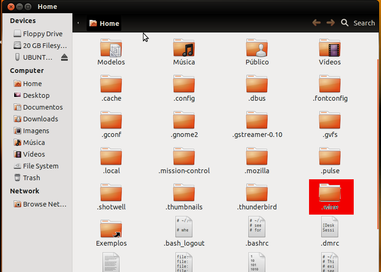Screen dimensions: 381x272
Task: Minimize the Home window
Action: pos(19,7)
